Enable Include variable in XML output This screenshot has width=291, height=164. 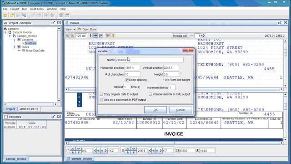tap(151, 94)
